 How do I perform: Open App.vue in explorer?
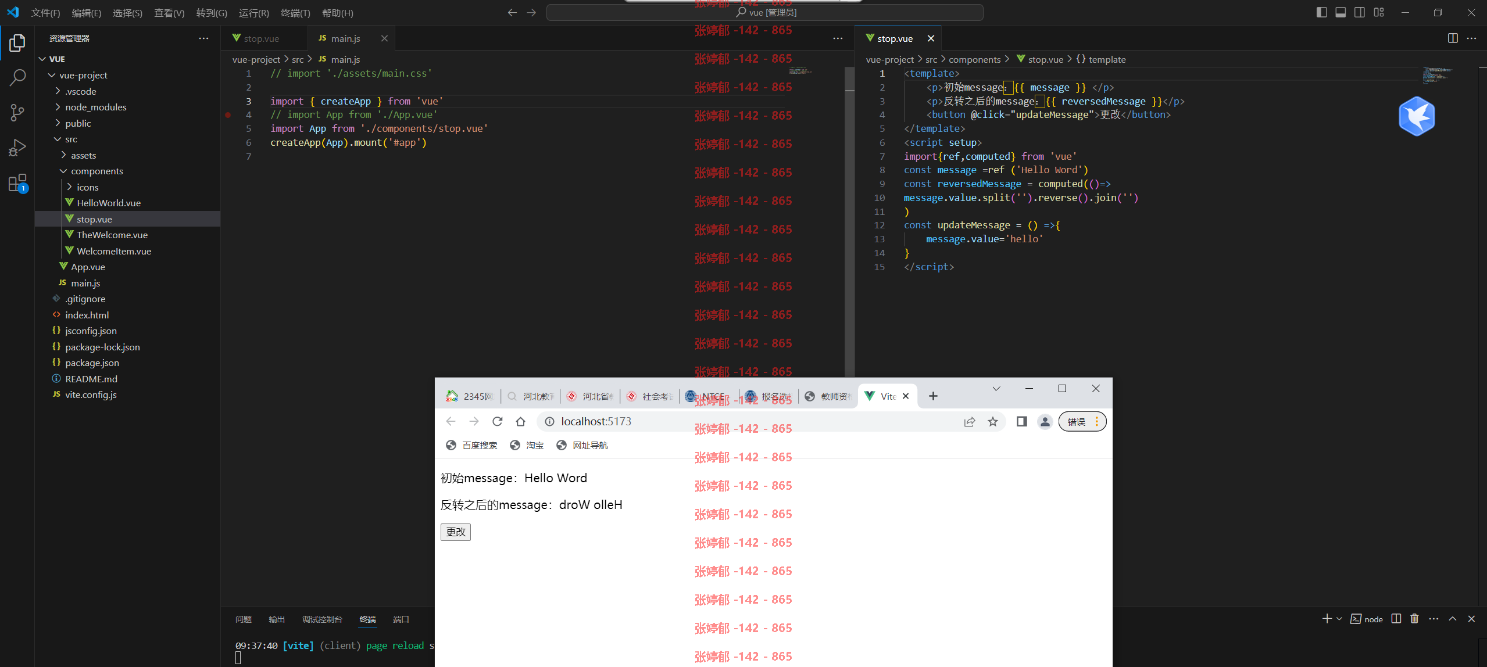tap(128, 267)
